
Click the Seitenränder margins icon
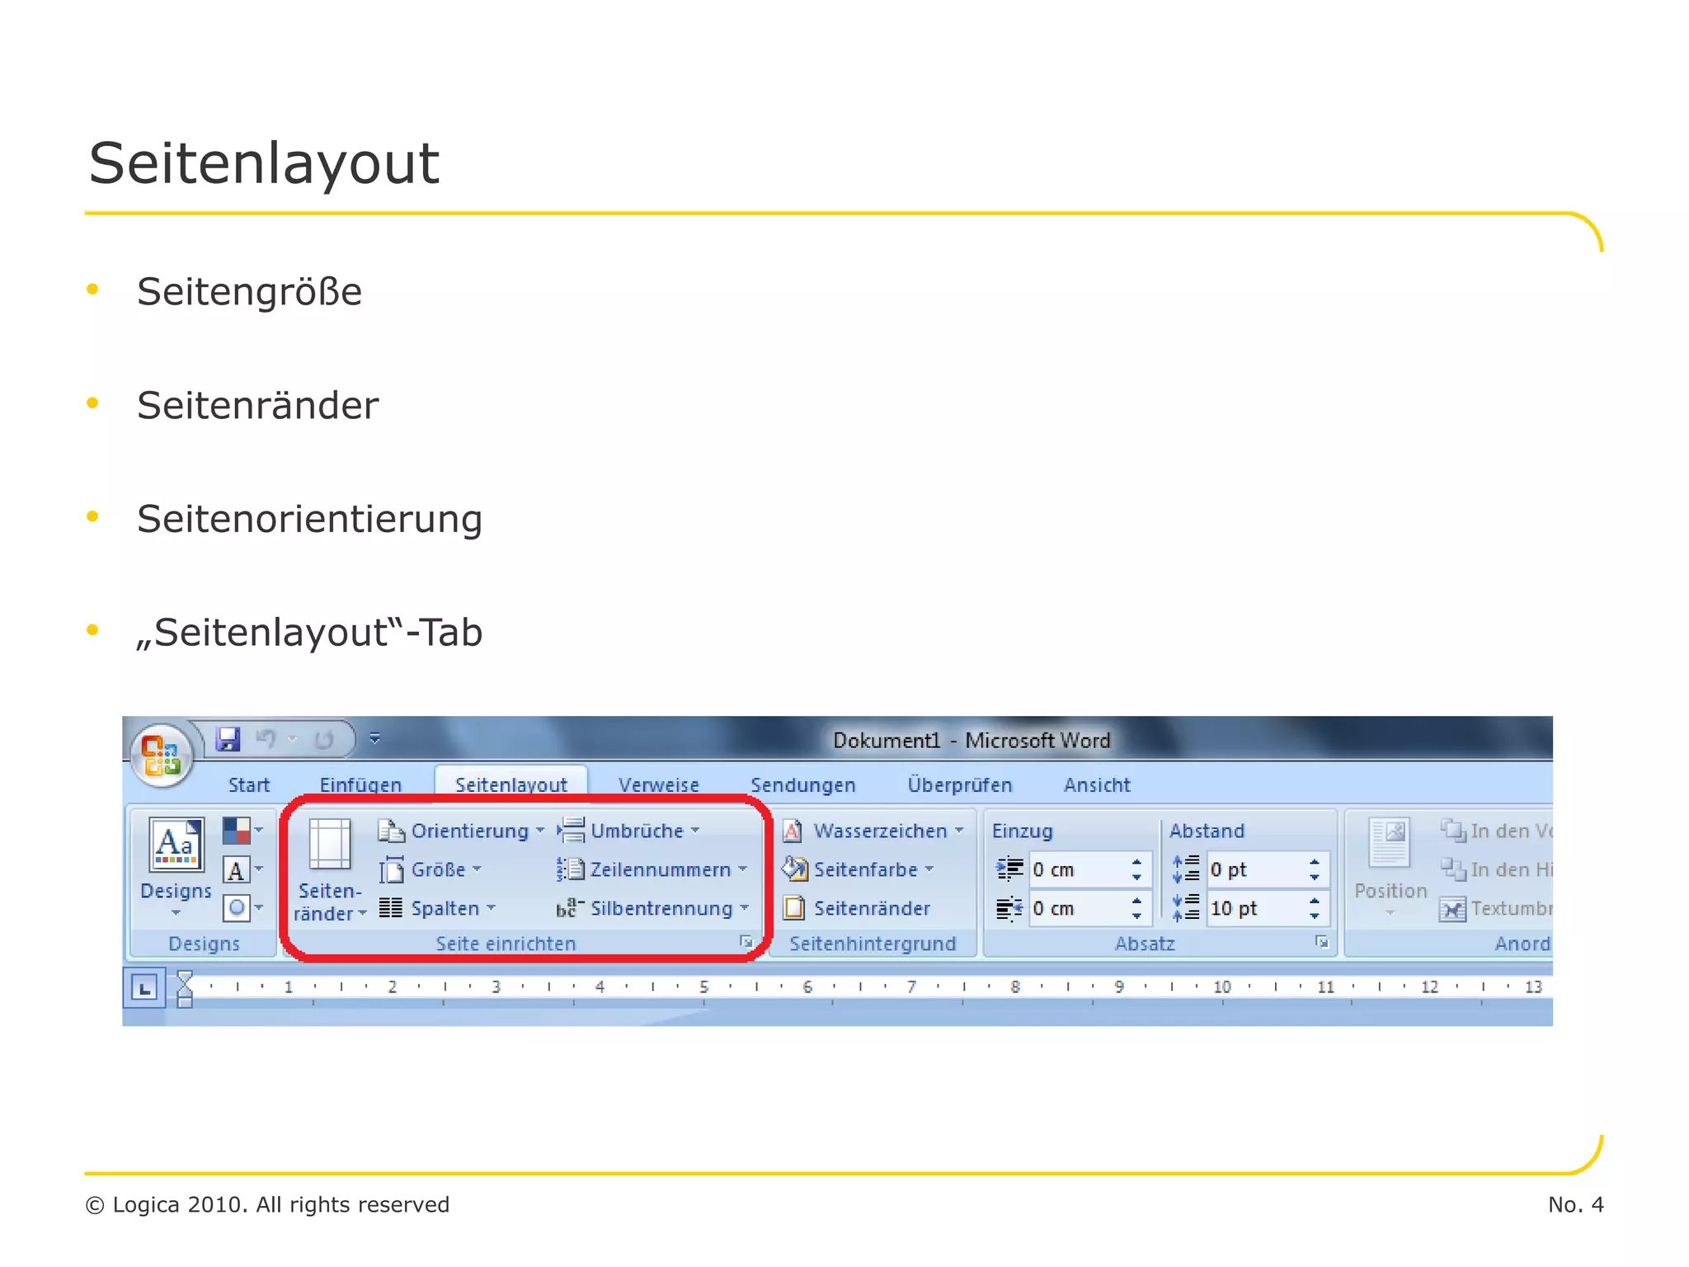pos(329,845)
